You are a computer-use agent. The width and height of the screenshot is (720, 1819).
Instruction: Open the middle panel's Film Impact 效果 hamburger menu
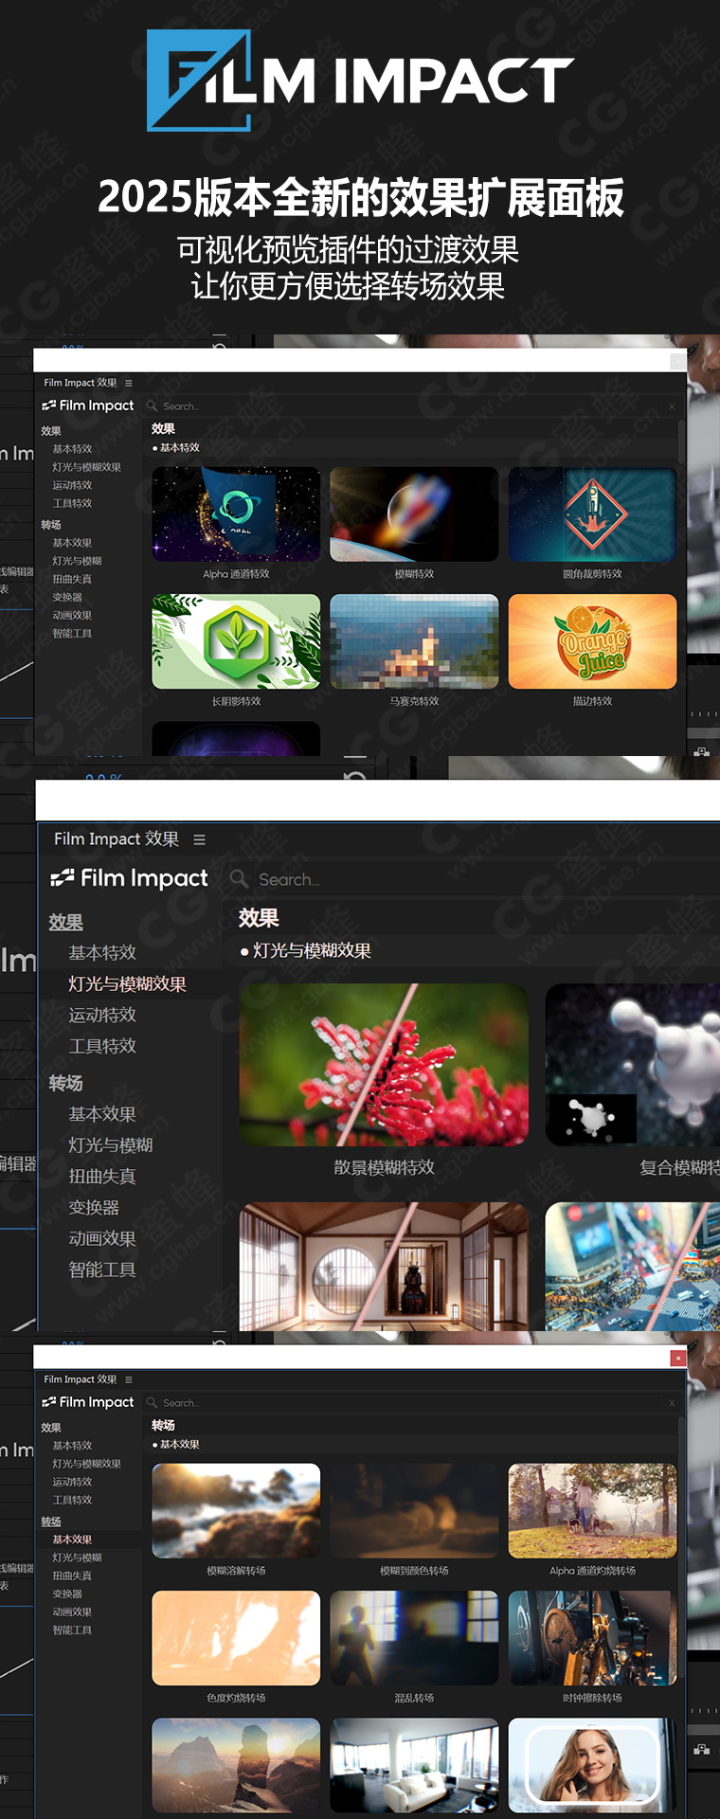(x=199, y=839)
